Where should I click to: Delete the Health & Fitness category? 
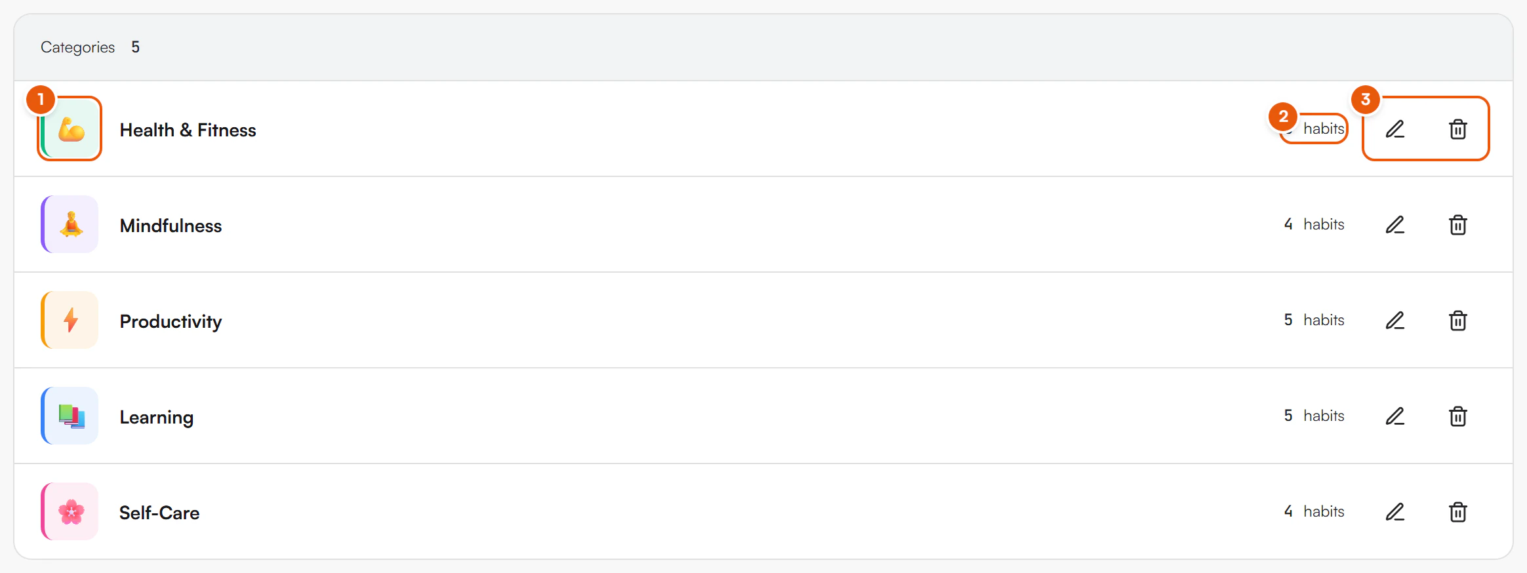(x=1457, y=129)
